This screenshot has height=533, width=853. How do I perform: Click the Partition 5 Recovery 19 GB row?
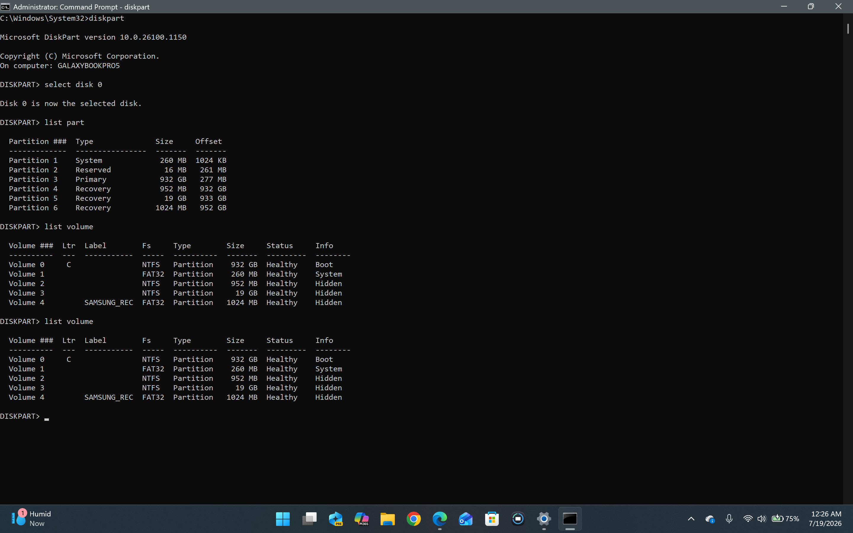(x=117, y=198)
